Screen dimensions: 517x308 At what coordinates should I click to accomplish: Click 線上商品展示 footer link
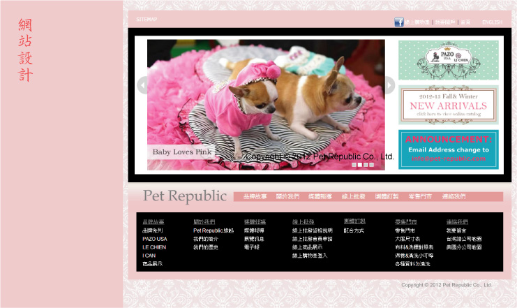307,247
